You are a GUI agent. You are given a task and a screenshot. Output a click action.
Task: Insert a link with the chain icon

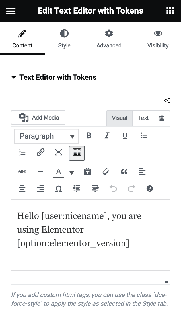[x=40, y=153]
